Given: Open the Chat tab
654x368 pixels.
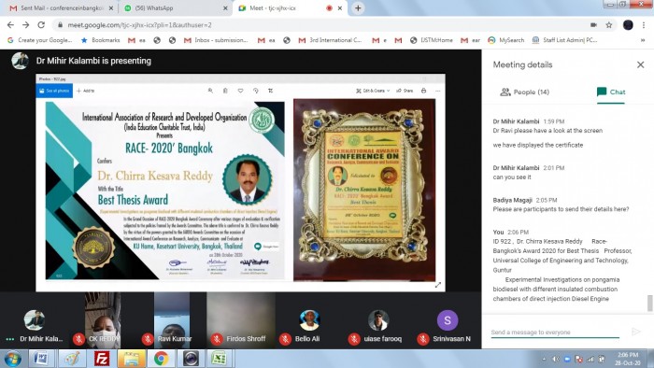Looking at the screenshot, I should click(611, 92).
